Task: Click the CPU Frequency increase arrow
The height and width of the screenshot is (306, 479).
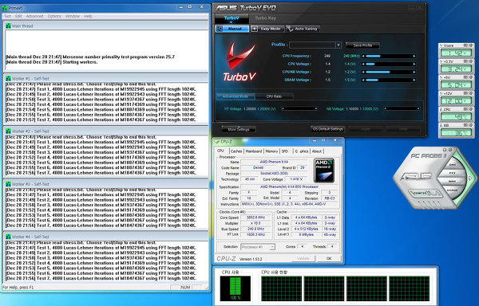Action: pyautogui.click(x=414, y=56)
